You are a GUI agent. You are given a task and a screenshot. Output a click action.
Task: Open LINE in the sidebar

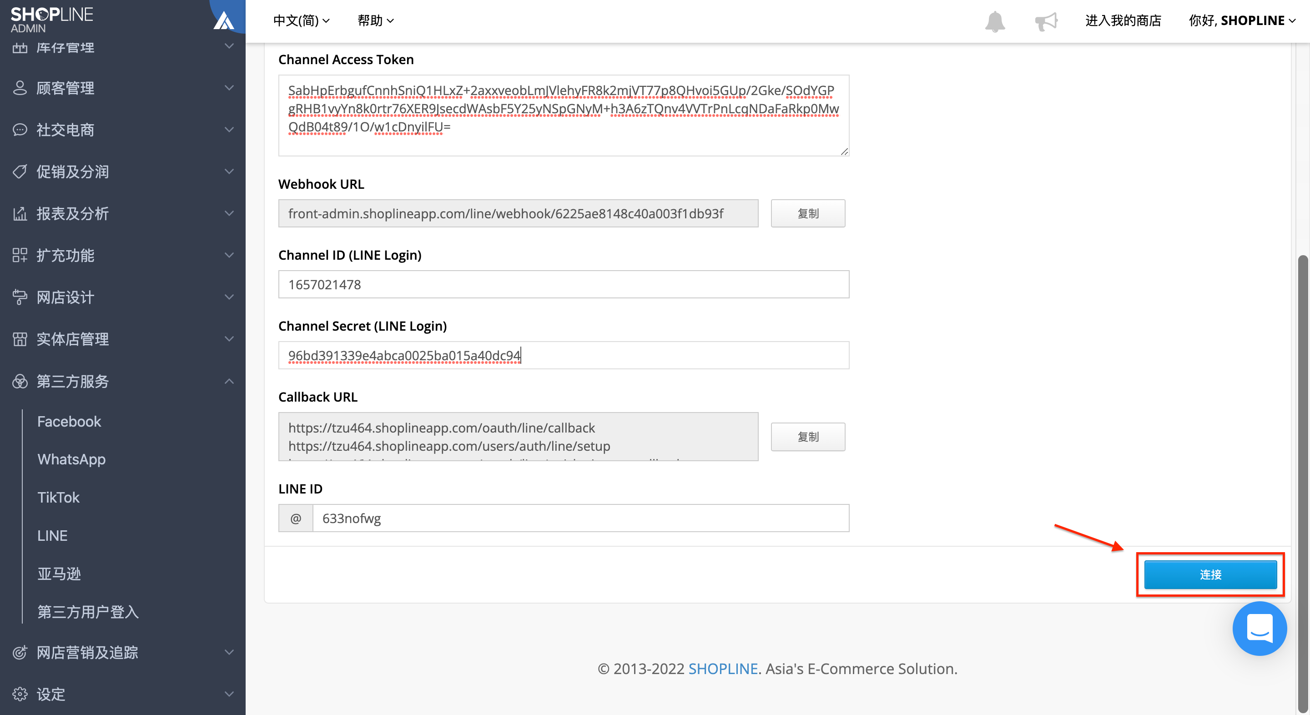point(52,535)
